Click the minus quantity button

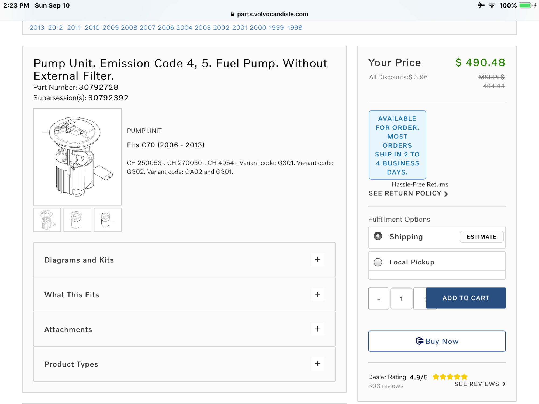[378, 298]
